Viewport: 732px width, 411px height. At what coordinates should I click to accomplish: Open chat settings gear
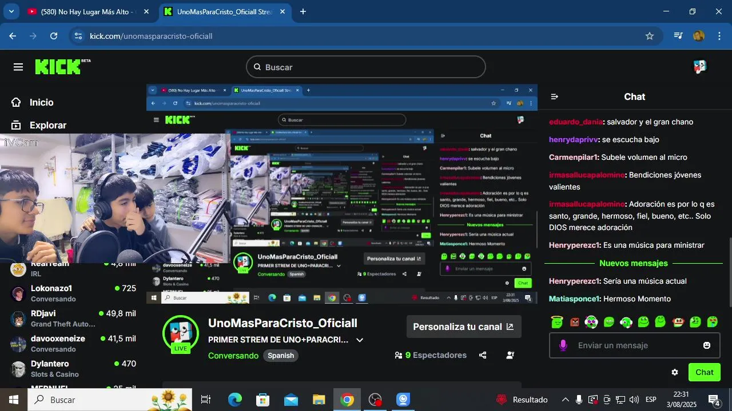(675, 372)
